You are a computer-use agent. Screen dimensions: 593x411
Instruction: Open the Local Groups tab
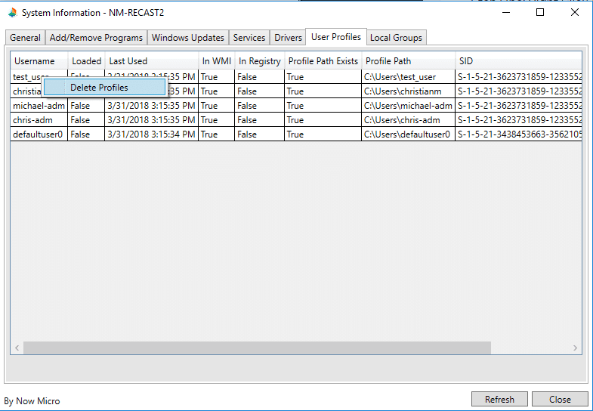pyautogui.click(x=397, y=38)
